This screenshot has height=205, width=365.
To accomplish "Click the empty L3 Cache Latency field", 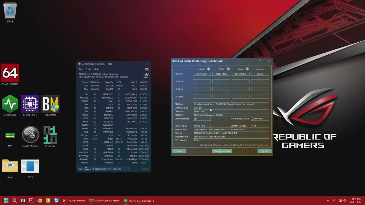I will click(x=260, y=97).
